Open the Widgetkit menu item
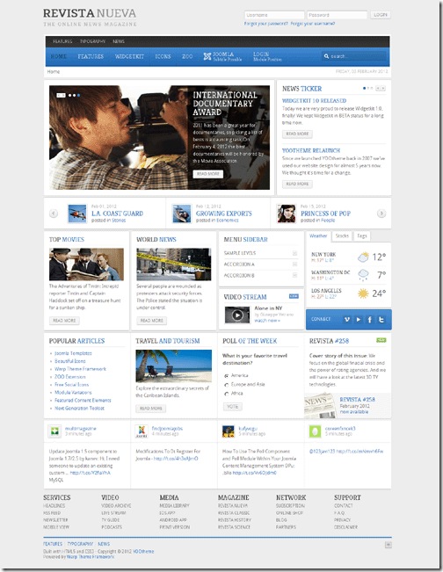The width and height of the screenshot is (443, 572). coord(129,56)
